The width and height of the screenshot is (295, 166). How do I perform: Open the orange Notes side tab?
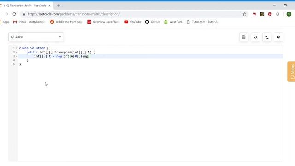pos(291,71)
